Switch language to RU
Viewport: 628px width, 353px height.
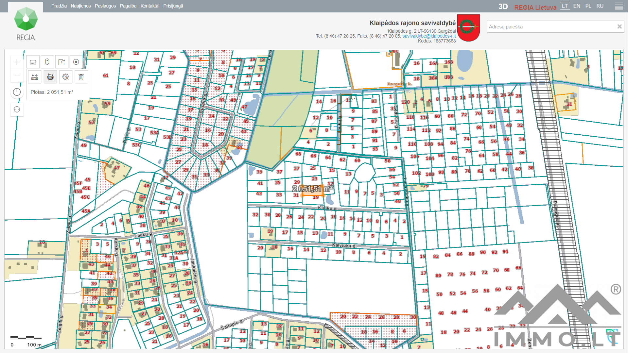tap(600, 6)
